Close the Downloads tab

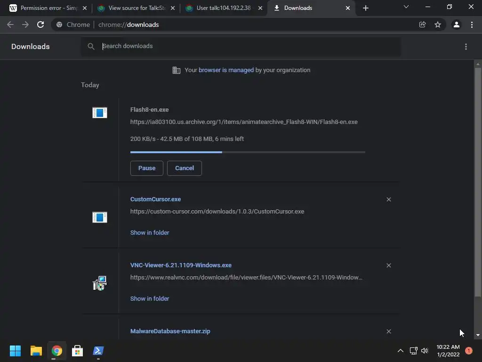pos(348,8)
